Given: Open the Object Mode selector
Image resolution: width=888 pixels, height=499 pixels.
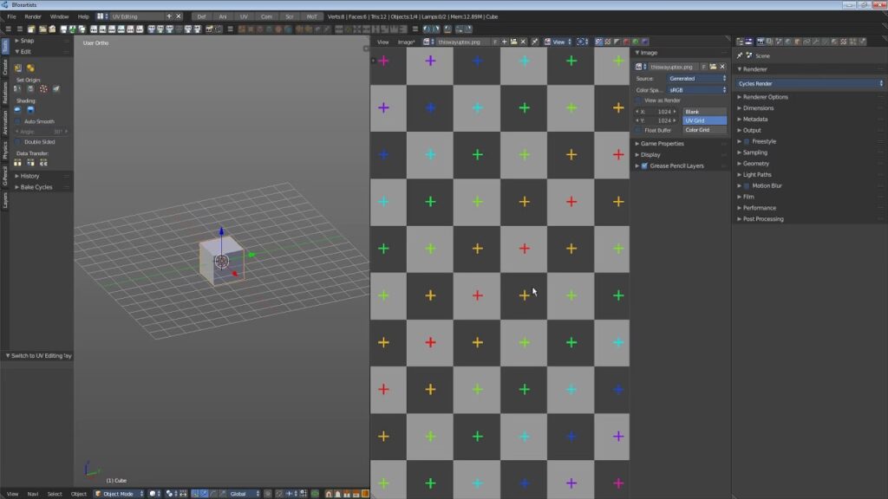Looking at the screenshot, I should click(x=119, y=494).
